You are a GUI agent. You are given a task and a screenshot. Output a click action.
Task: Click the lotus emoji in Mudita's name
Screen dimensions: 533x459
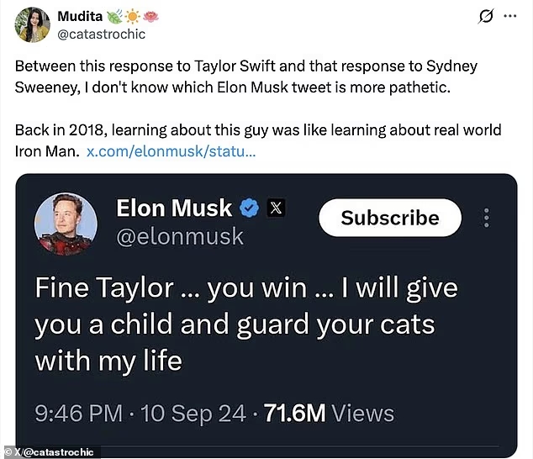[150, 16]
